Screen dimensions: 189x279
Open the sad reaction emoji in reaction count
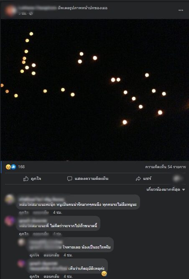click(x=8, y=167)
